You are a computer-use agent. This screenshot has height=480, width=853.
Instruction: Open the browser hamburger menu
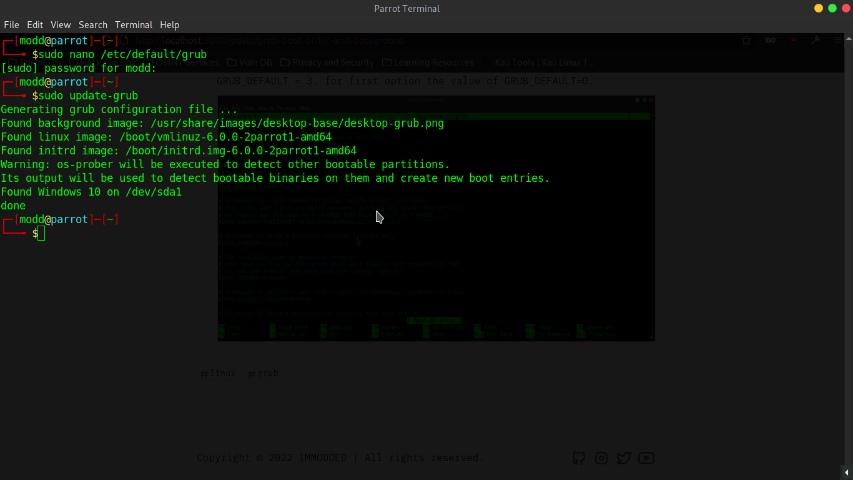[838, 40]
